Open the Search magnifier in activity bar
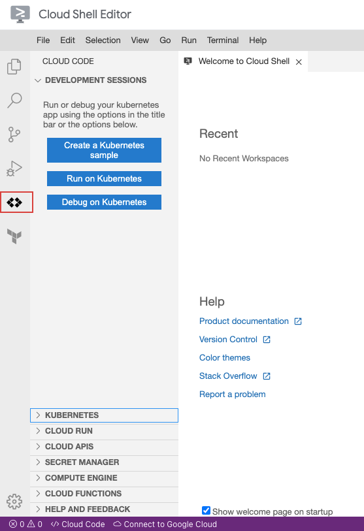364x531 pixels. pyautogui.click(x=14, y=100)
